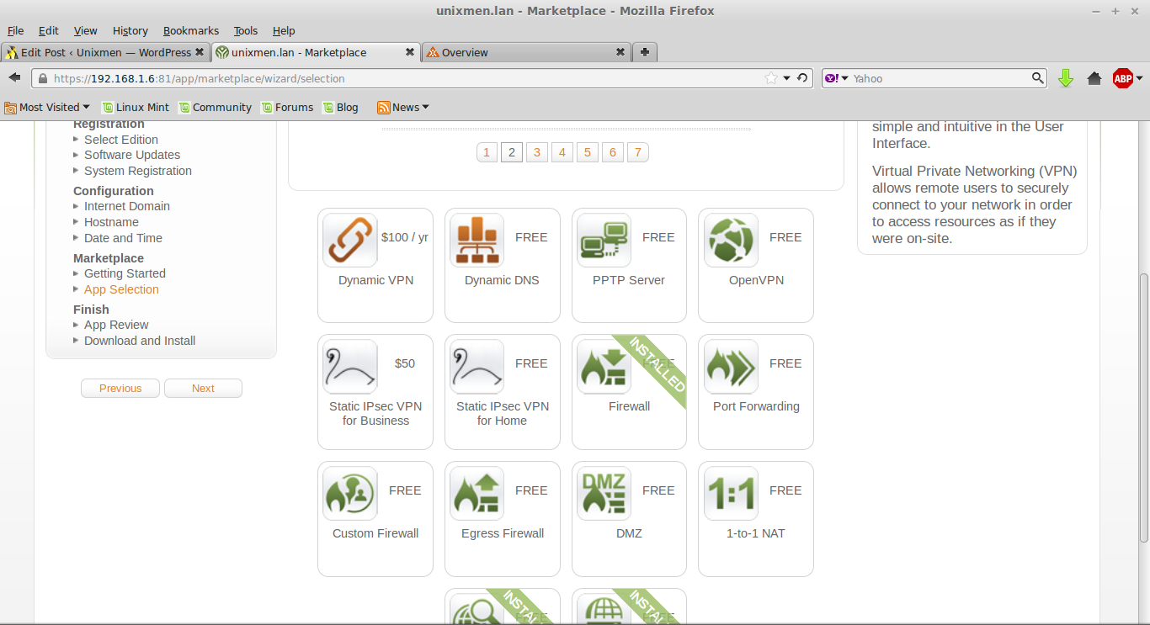Viewport: 1150px width, 625px height.
Task: Choose the Static IPsec VPN for Home icon
Action: (x=477, y=367)
